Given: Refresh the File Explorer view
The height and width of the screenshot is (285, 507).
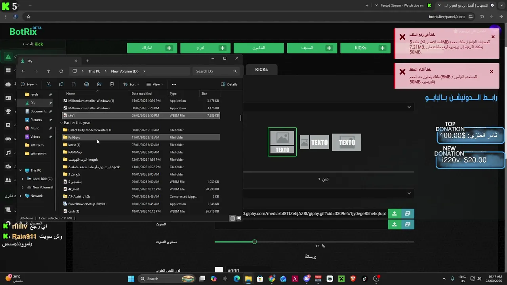Looking at the screenshot, I should (61, 71).
